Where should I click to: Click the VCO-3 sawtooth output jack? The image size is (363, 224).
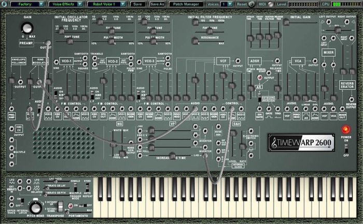point(167,58)
